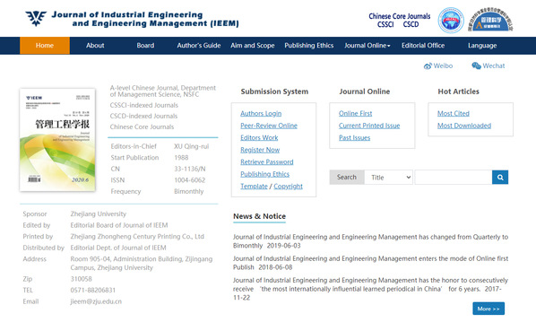Open the Current Printed Issue link

(x=369, y=126)
